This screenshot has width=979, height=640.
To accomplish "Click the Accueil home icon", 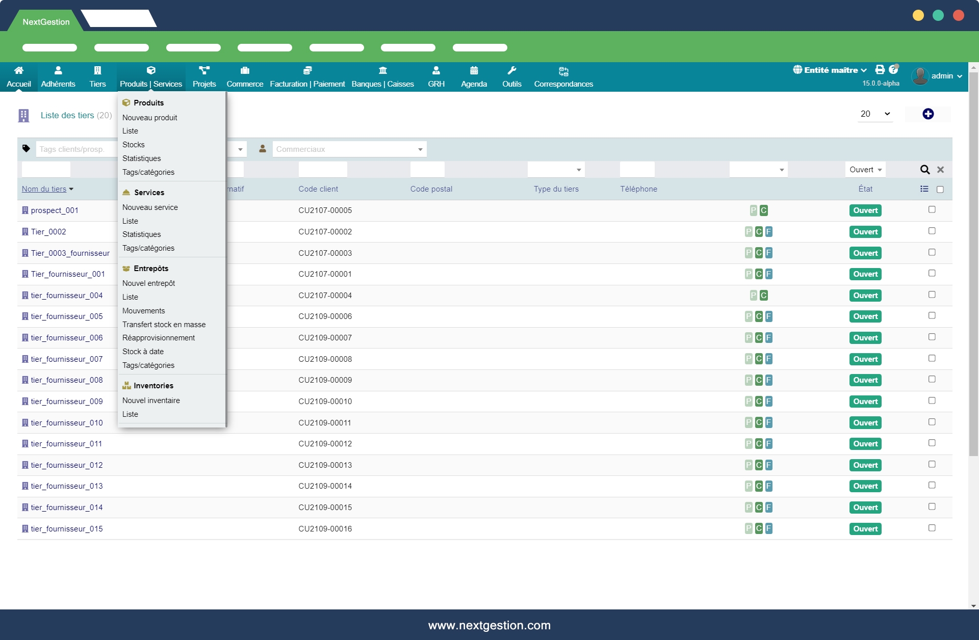I will (19, 70).
